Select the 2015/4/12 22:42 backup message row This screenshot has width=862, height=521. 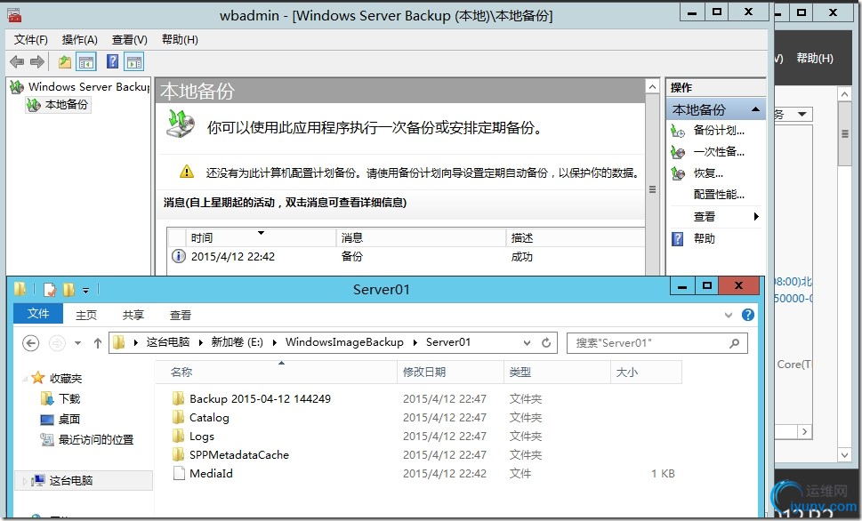tap(406, 257)
